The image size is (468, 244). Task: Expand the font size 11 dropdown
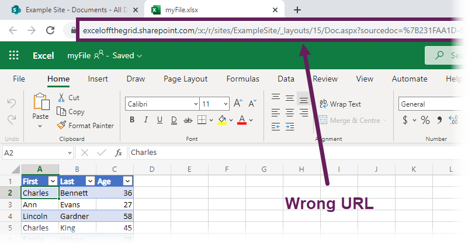click(214, 104)
